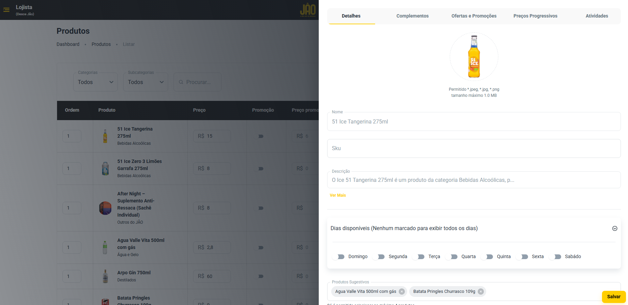
Task: Edit promo price field for 51 Ice Tangerina
Action: point(305,136)
